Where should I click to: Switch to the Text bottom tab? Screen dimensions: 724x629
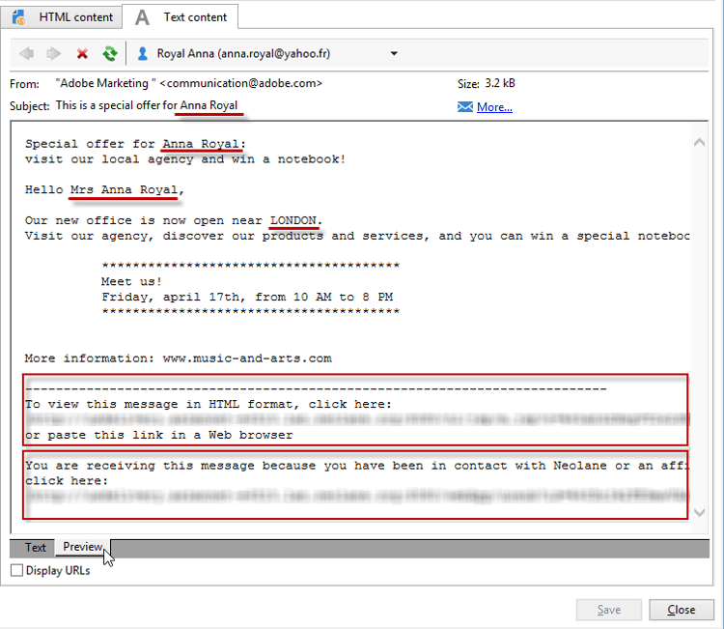pyautogui.click(x=35, y=548)
